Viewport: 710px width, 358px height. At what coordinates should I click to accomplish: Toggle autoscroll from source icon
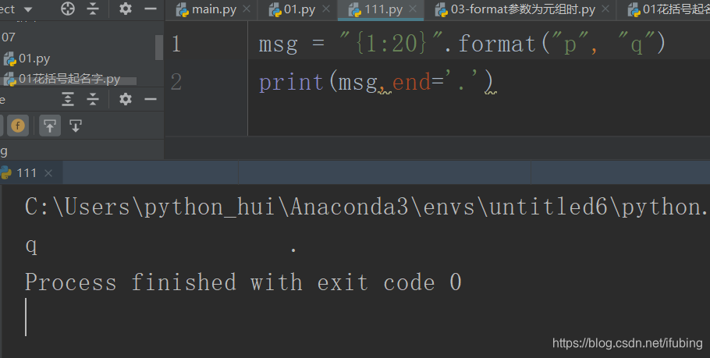76,126
